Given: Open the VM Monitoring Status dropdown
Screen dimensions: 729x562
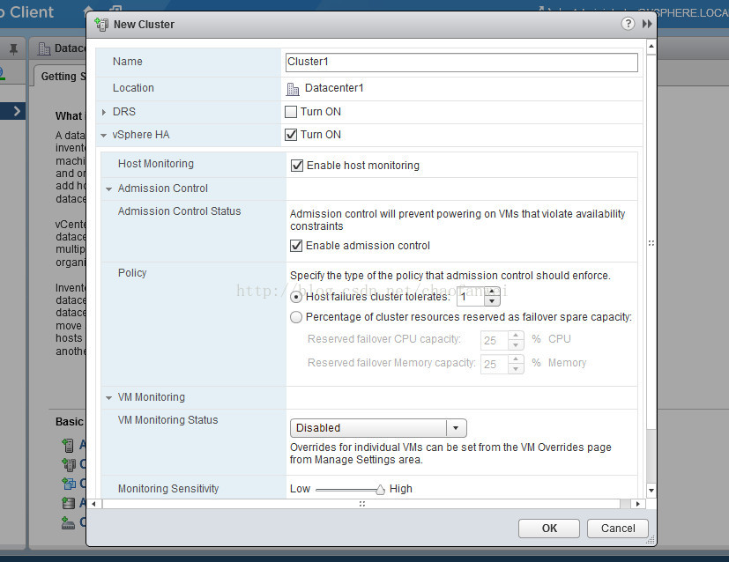Looking at the screenshot, I should pos(378,428).
